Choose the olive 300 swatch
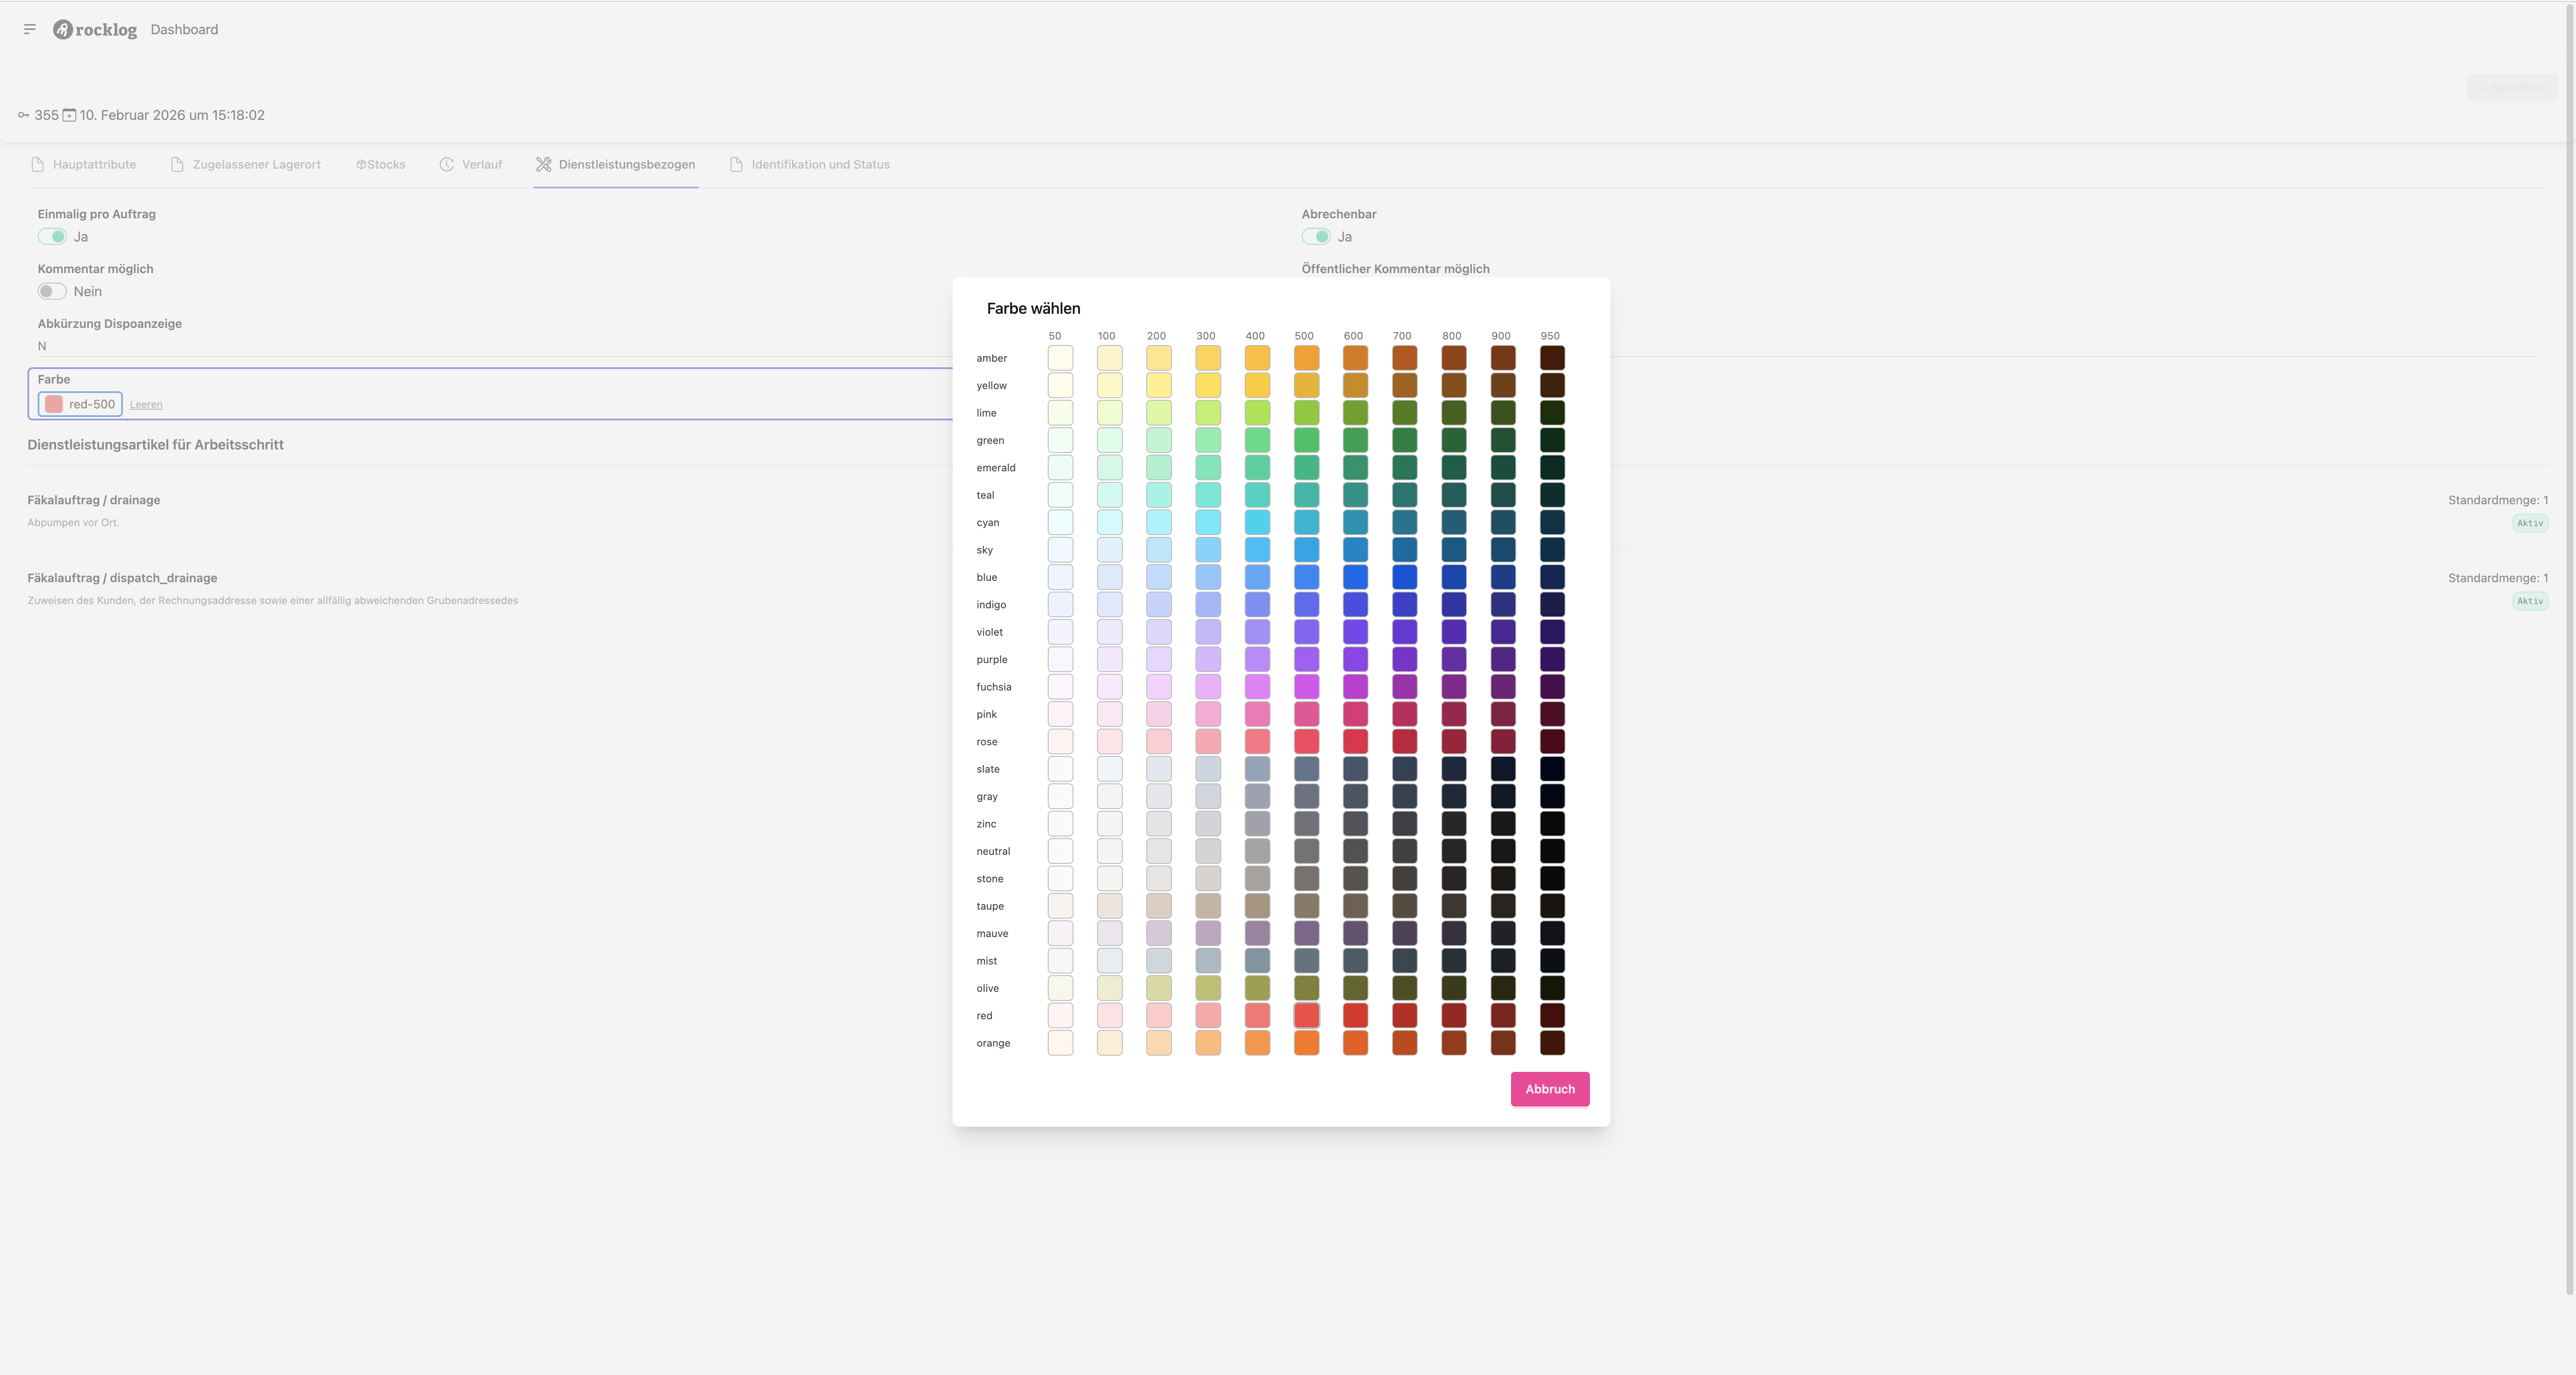This screenshot has width=2576, height=1375. [1208, 988]
